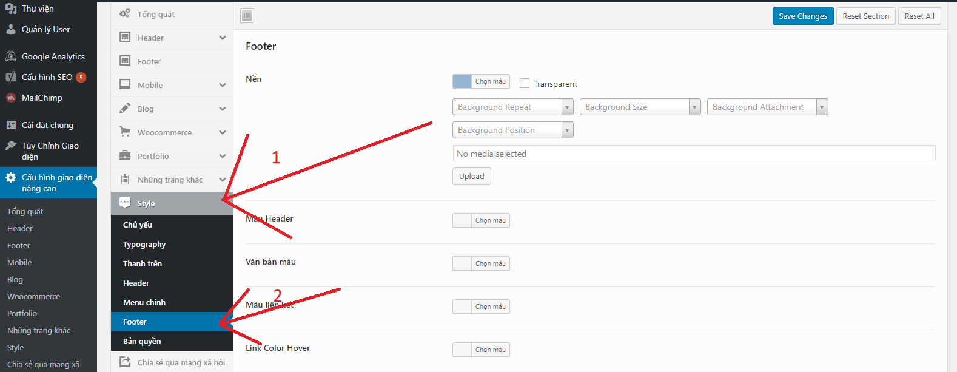Viewport: 957px width, 372px height.
Task: Click the expand-all sections icon beside Save Changes
Action: tap(247, 16)
